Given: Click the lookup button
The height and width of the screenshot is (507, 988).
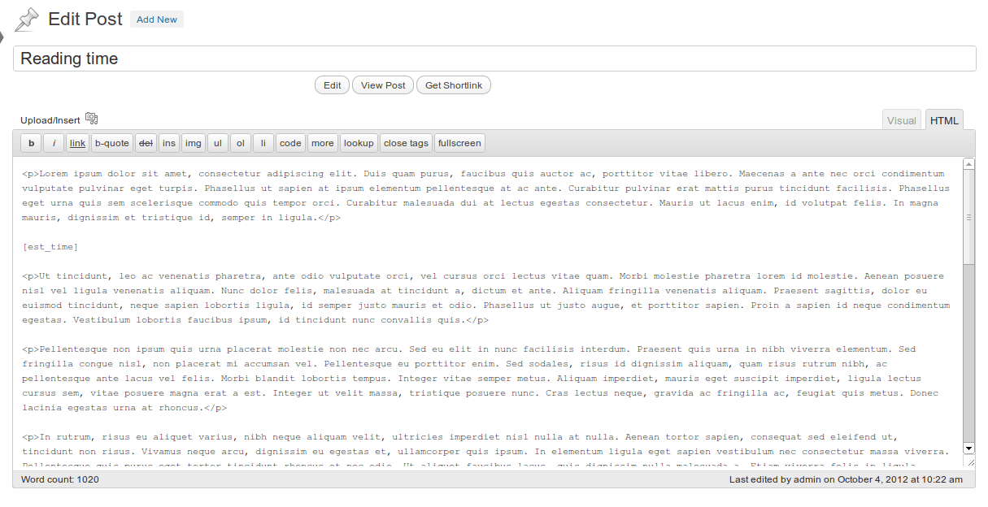Looking at the screenshot, I should click(359, 143).
